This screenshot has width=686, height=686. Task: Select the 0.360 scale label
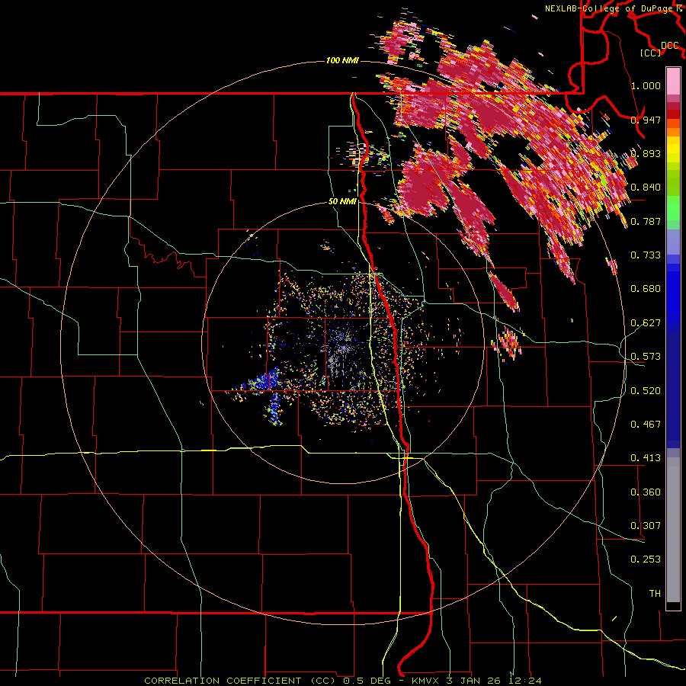pyautogui.click(x=646, y=492)
